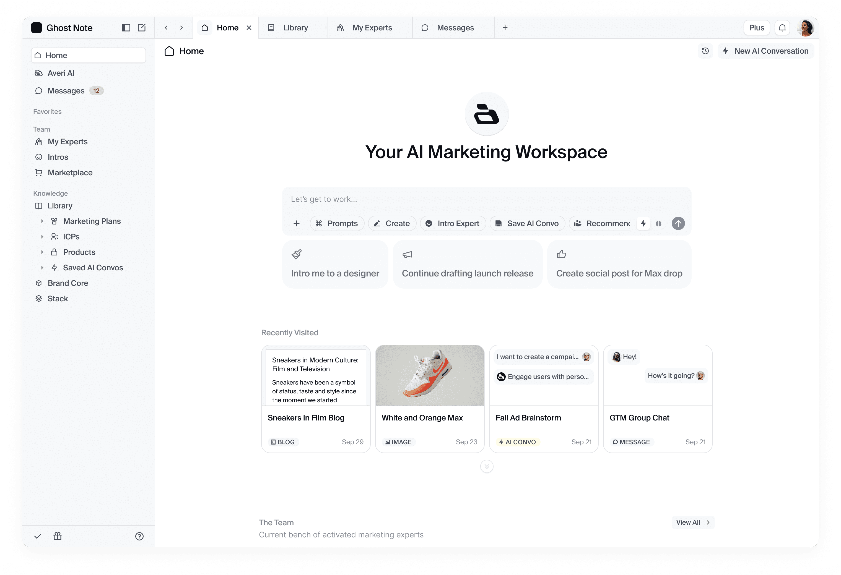Toggle the sidebar panel icon
Screen dimensions: 841x575
(126, 27)
